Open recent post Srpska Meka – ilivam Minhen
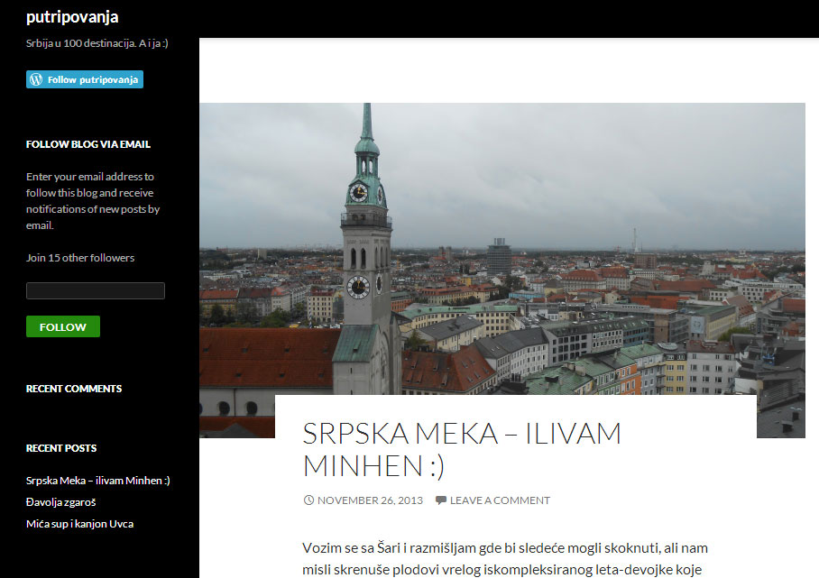 [98, 481]
